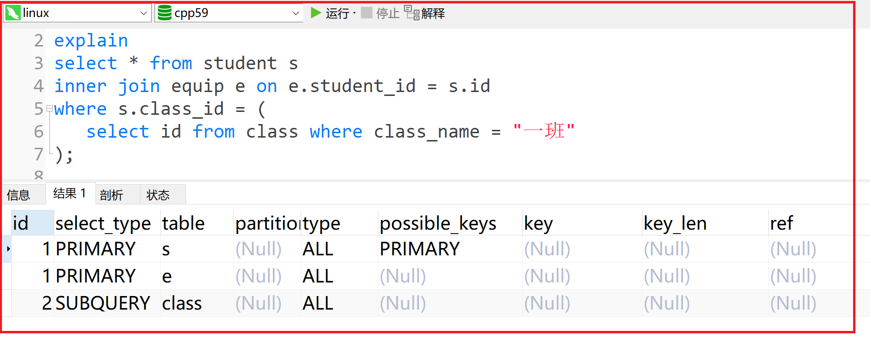Click the select_type column header
The height and width of the screenshot is (344, 871).
103,223
